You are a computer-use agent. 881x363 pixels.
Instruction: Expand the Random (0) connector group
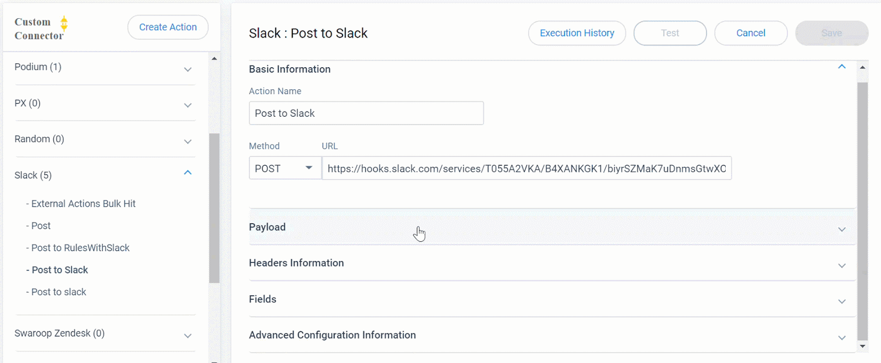(188, 142)
